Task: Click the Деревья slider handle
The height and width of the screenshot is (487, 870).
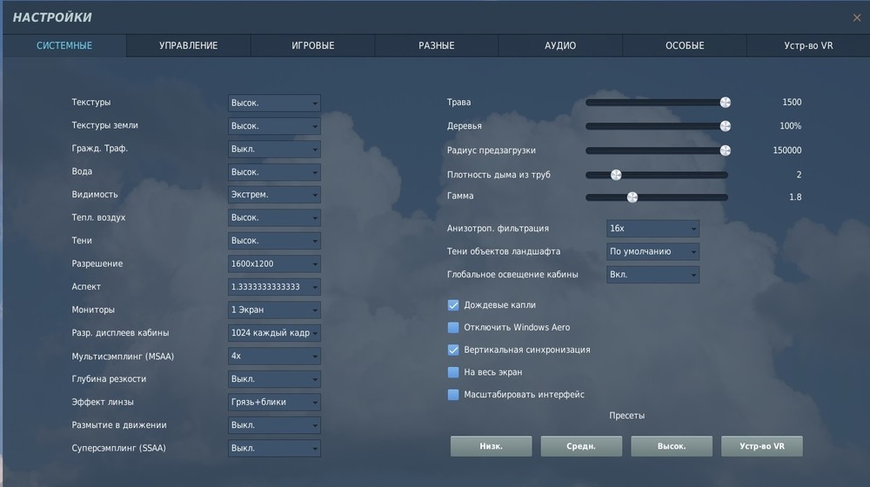Action: [x=726, y=126]
